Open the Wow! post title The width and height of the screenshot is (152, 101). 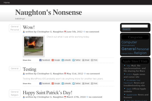[29, 27]
